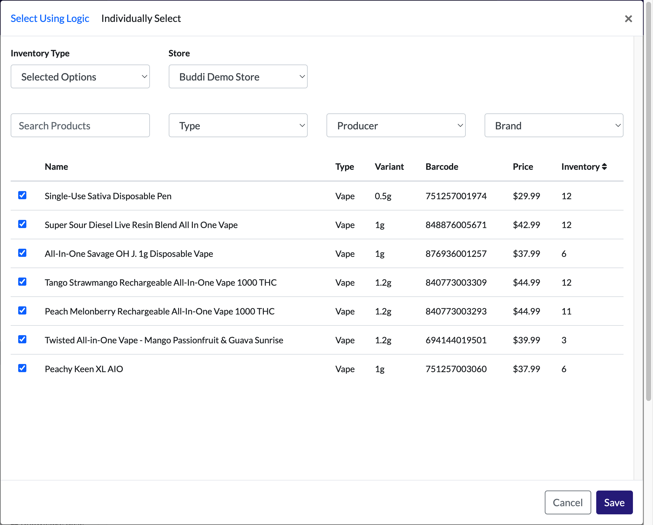Open the Inventory Type Selected Options dropdown
The height and width of the screenshot is (525, 653).
(80, 77)
